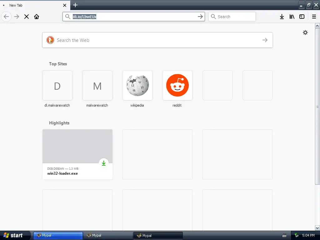Click the page scrollbar down arrow
The height and width of the screenshot is (240, 320).
[x=317, y=228]
